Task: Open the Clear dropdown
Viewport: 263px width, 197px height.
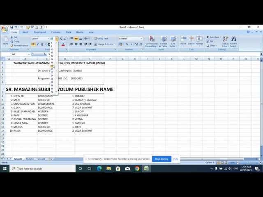Action: coord(216,46)
